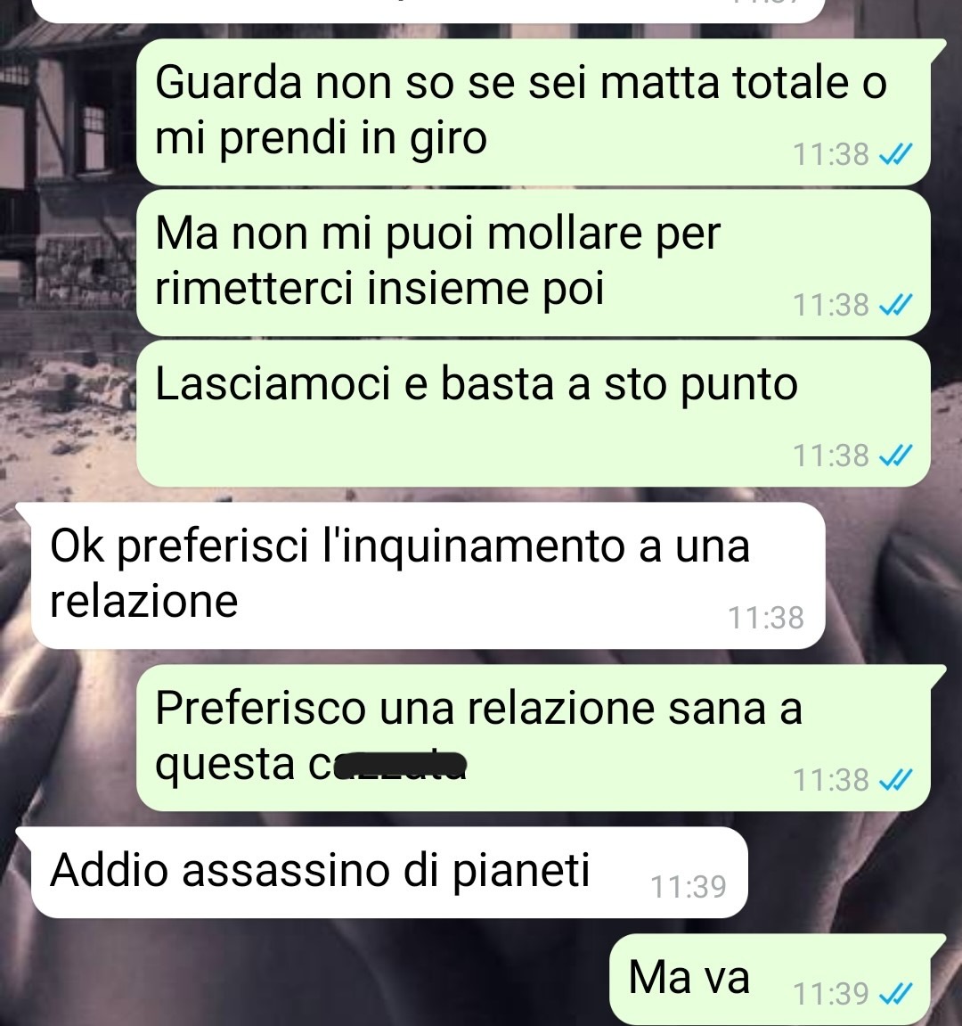
Task: Tap the 'Lasciamoci e basta a sto punto' message
Action: tap(533, 413)
